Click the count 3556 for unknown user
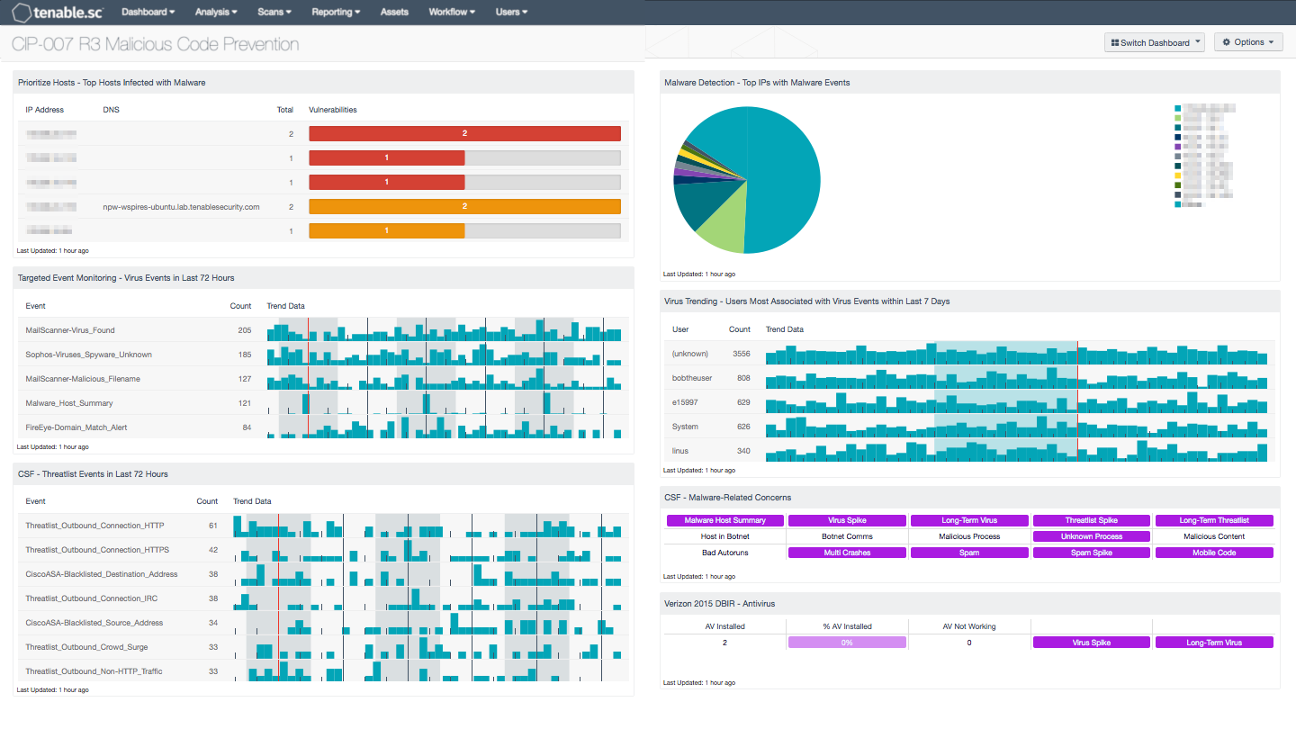This screenshot has height=738, width=1296. tap(742, 354)
